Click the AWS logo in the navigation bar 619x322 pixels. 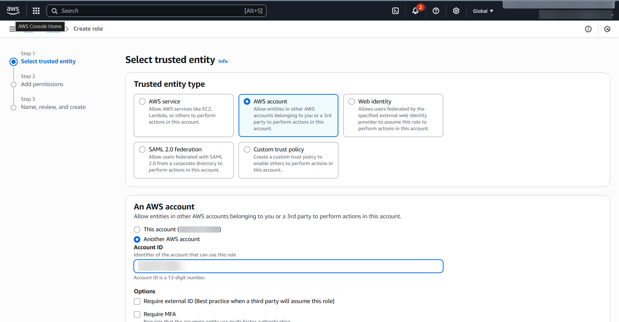tap(13, 10)
